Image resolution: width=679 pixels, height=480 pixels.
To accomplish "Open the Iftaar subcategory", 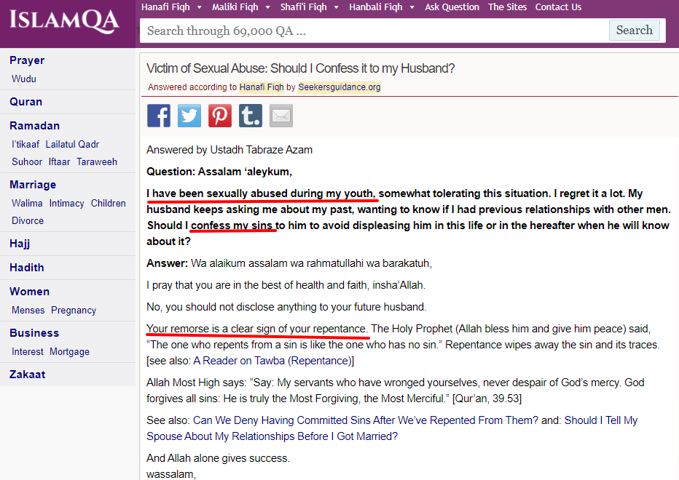I will click(59, 161).
